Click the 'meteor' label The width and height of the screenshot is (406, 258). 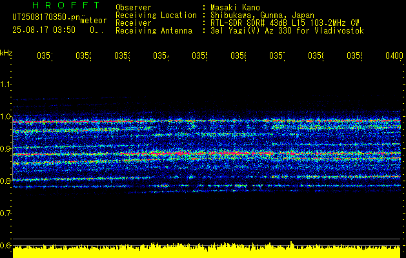(x=93, y=21)
